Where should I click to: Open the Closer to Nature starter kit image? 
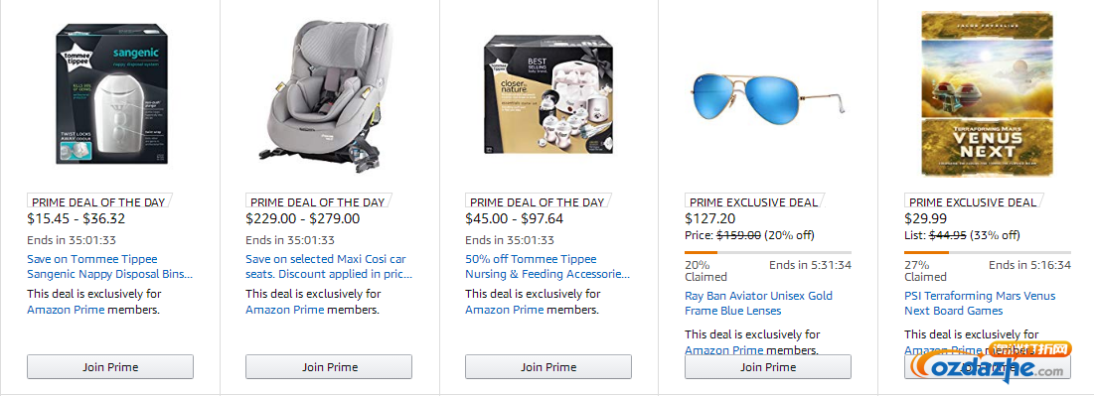pyautogui.click(x=548, y=95)
